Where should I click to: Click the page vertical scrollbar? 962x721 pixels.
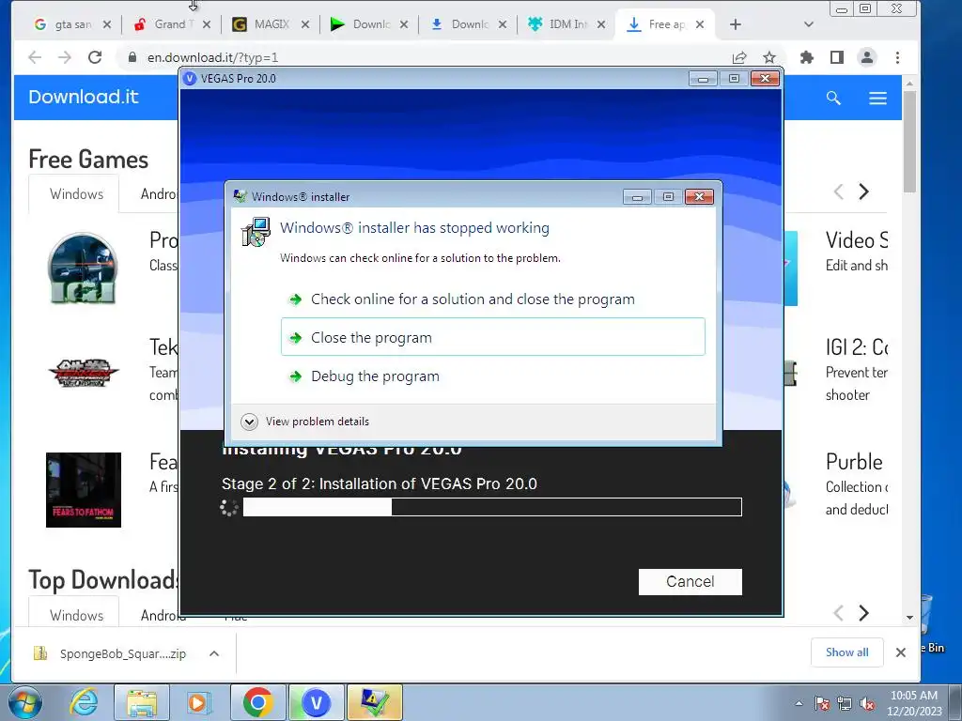click(909, 141)
